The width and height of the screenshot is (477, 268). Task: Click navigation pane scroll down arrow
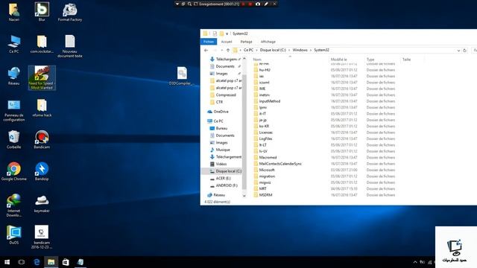(244, 196)
